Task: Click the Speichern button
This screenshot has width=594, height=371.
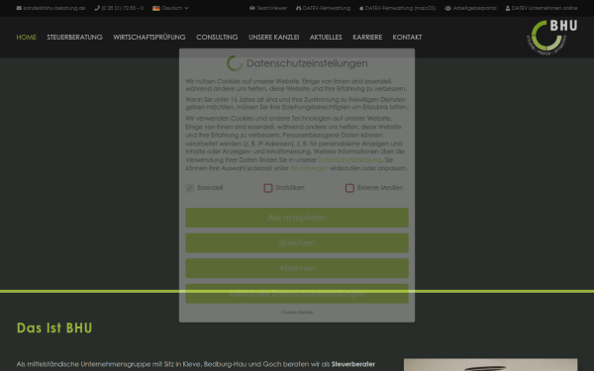Action: [297, 243]
